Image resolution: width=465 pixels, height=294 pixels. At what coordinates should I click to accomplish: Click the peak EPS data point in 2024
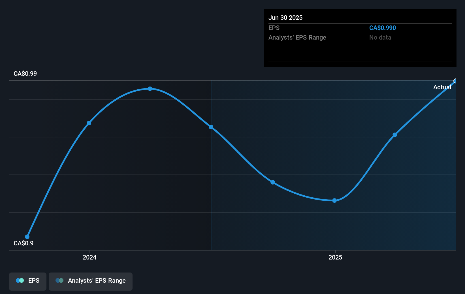(150, 89)
